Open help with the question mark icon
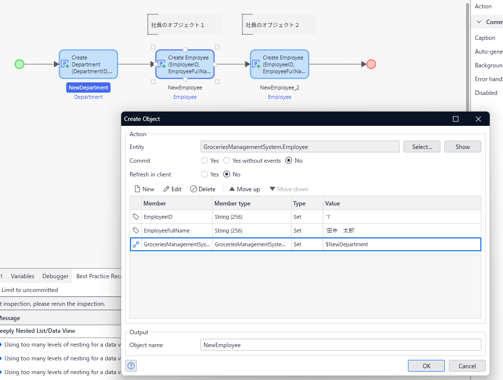Screen dimensions: 503x380 (131, 366)
